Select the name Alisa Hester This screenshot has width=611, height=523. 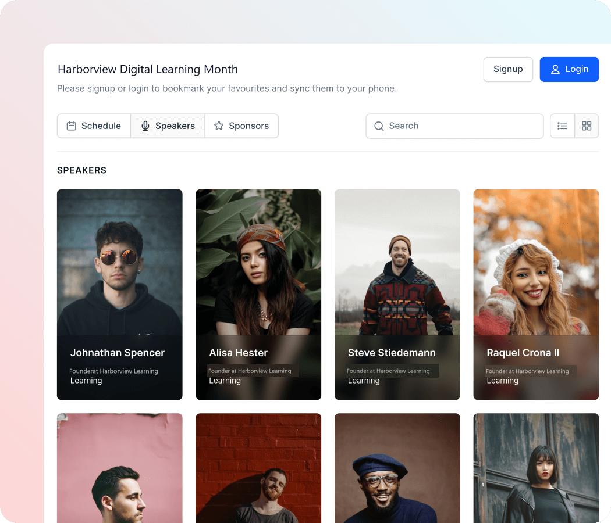coord(239,353)
